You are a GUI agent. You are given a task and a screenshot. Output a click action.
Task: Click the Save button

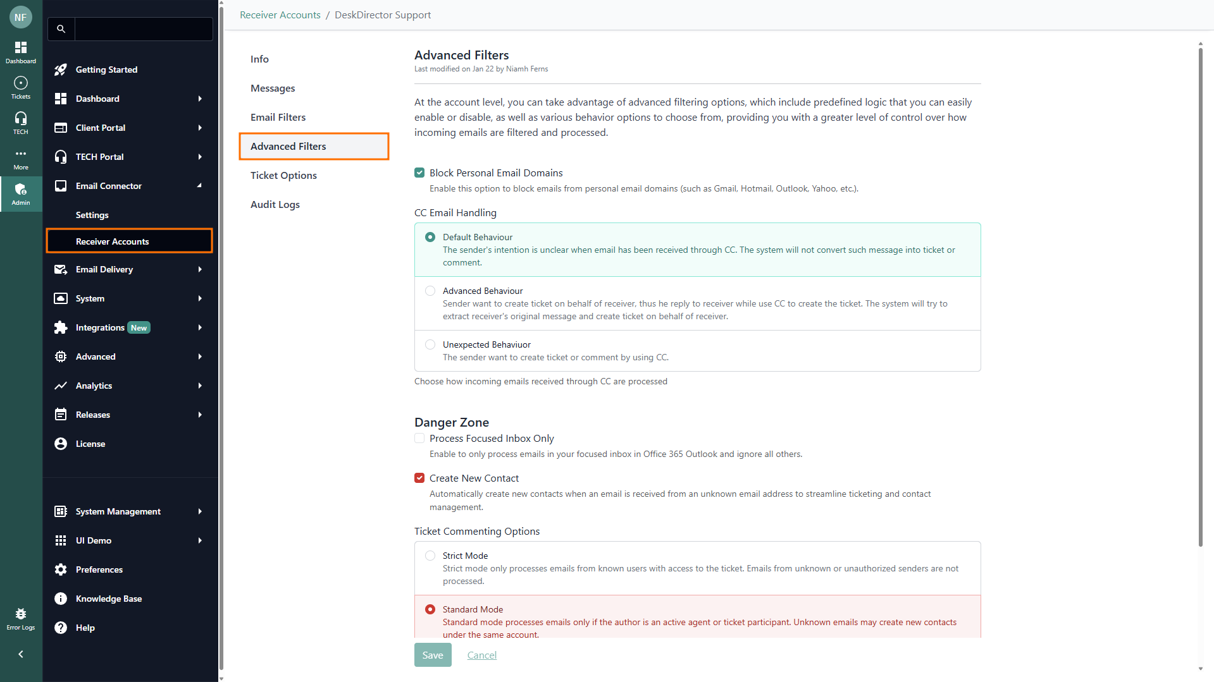(433, 655)
